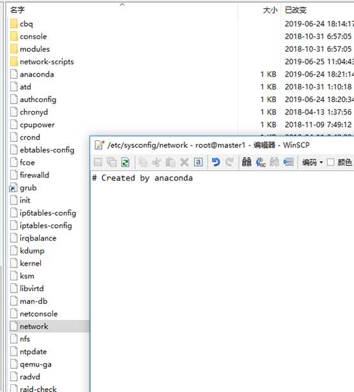Image resolution: width=354 pixels, height=392 pixels.
Task: Click the grey Redo arrow icon
Action: [x=229, y=162]
